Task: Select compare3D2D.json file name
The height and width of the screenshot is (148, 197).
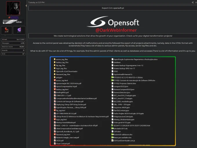Action: 121,86
